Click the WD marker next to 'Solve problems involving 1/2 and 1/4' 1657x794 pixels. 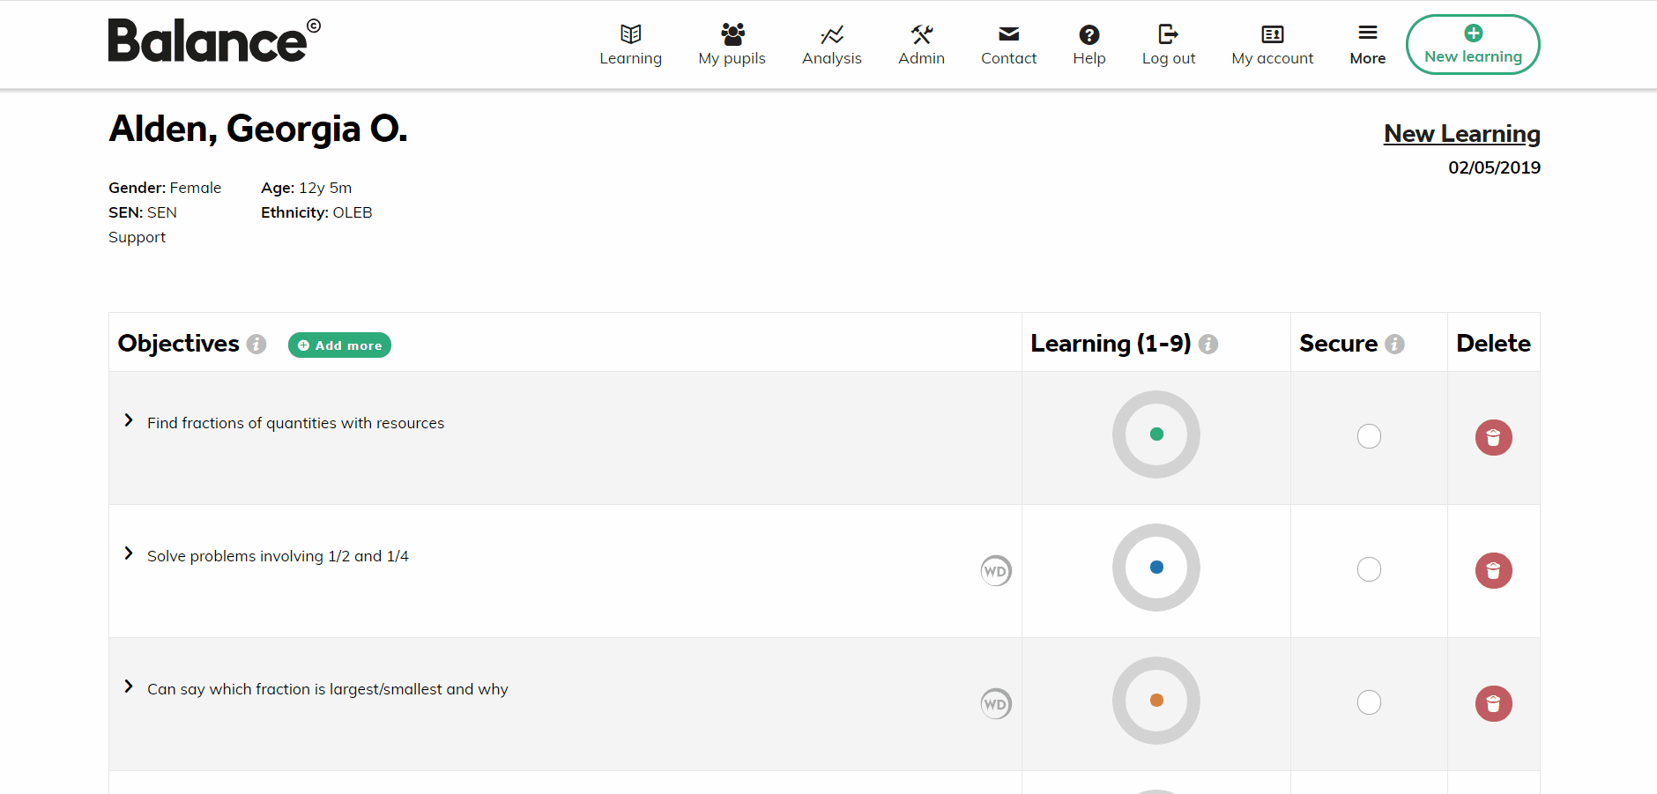[x=995, y=570]
